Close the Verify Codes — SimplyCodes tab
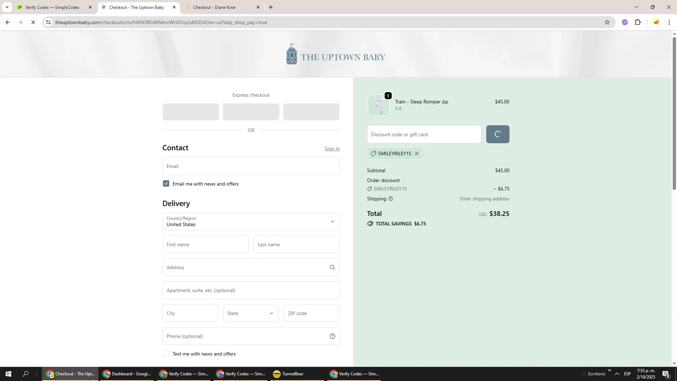677x381 pixels. click(90, 7)
